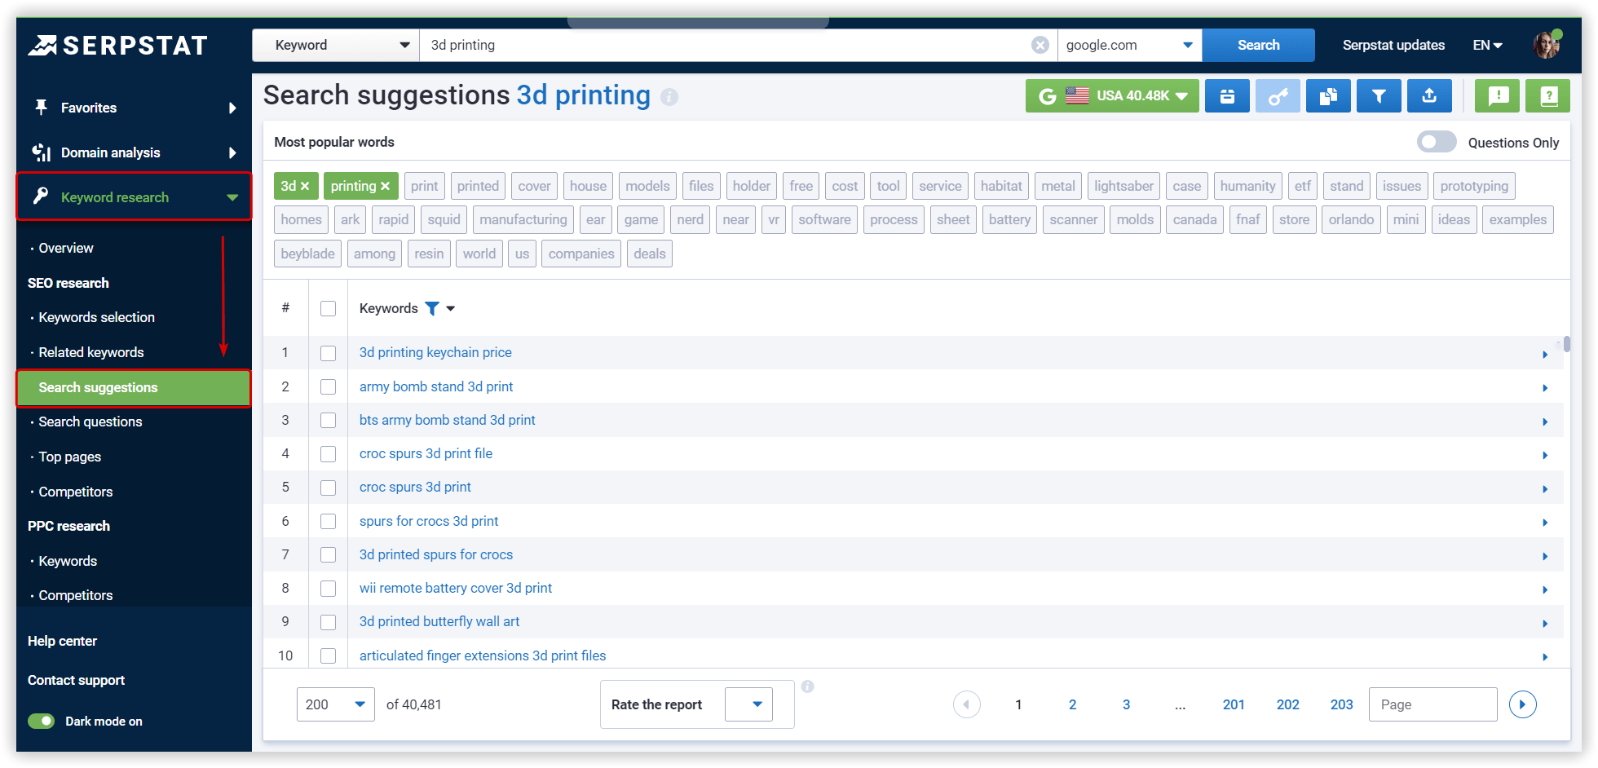The width and height of the screenshot is (1598, 768).
Task: Open Keywords selection in the sidebar
Action: (96, 317)
